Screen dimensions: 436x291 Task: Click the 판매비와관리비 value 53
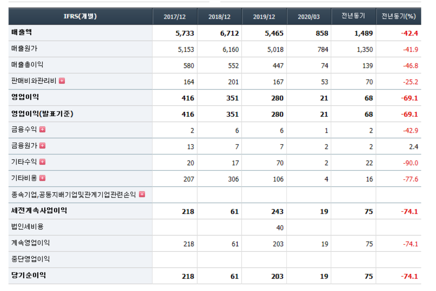point(324,82)
